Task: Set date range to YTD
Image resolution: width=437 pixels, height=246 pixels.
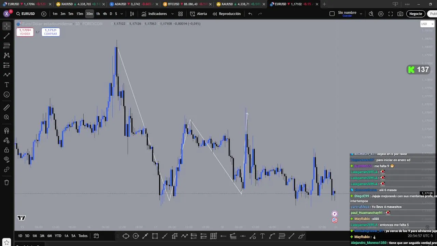Action: [x=58, y=236]
